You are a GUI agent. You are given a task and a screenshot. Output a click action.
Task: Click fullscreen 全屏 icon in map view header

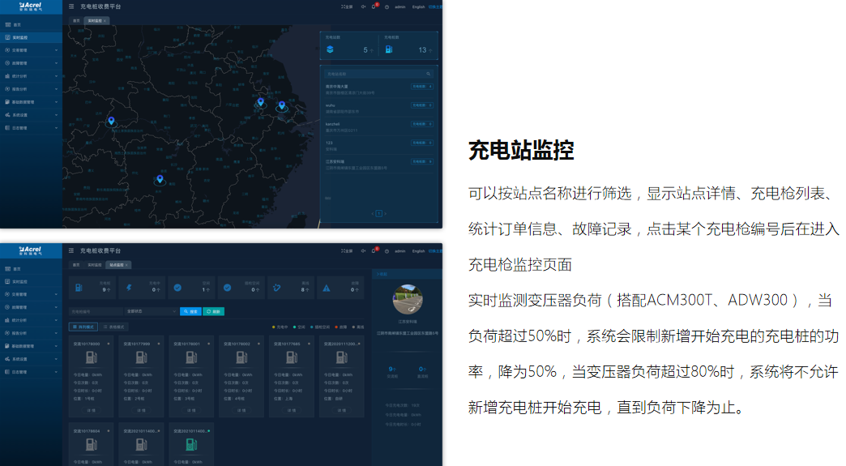tap(346, 7)
